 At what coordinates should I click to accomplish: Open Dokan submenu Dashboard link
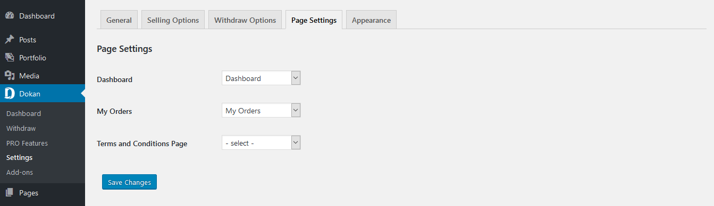(23, 113)
